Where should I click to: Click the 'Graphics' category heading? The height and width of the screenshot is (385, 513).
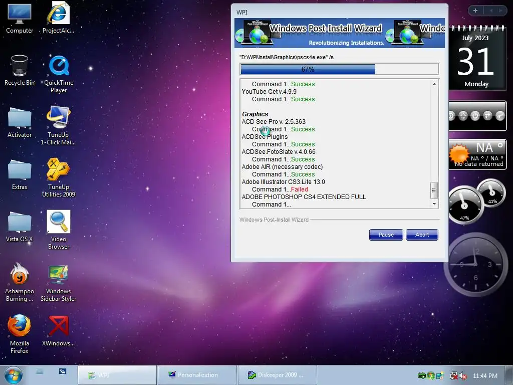[255, 114]
